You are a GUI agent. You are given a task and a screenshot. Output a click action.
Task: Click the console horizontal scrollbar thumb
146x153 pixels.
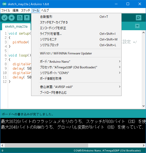[x=46, y=146]
